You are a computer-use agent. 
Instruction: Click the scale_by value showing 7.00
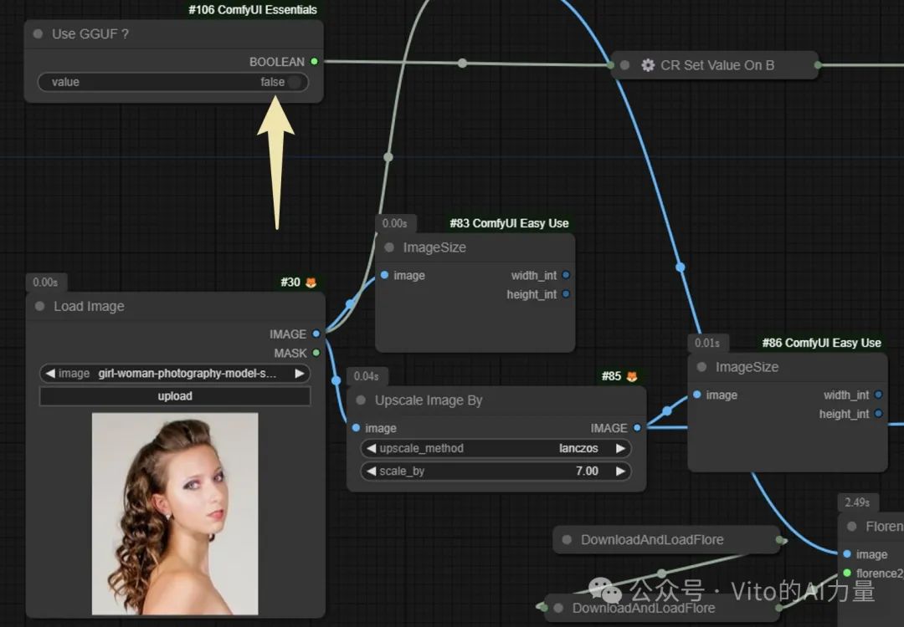(586, 471)
